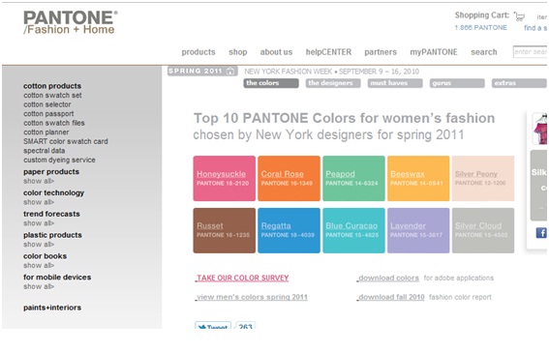Select the Silver Cloud color swatch

click(x=483, y=230)
